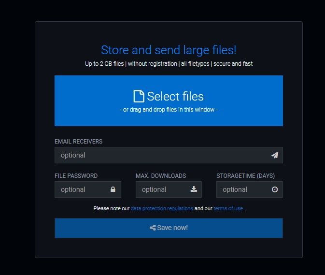325x275 pixels.
Task: Focus the Max. Downloads input field
Action: click(x=169, y=189)
